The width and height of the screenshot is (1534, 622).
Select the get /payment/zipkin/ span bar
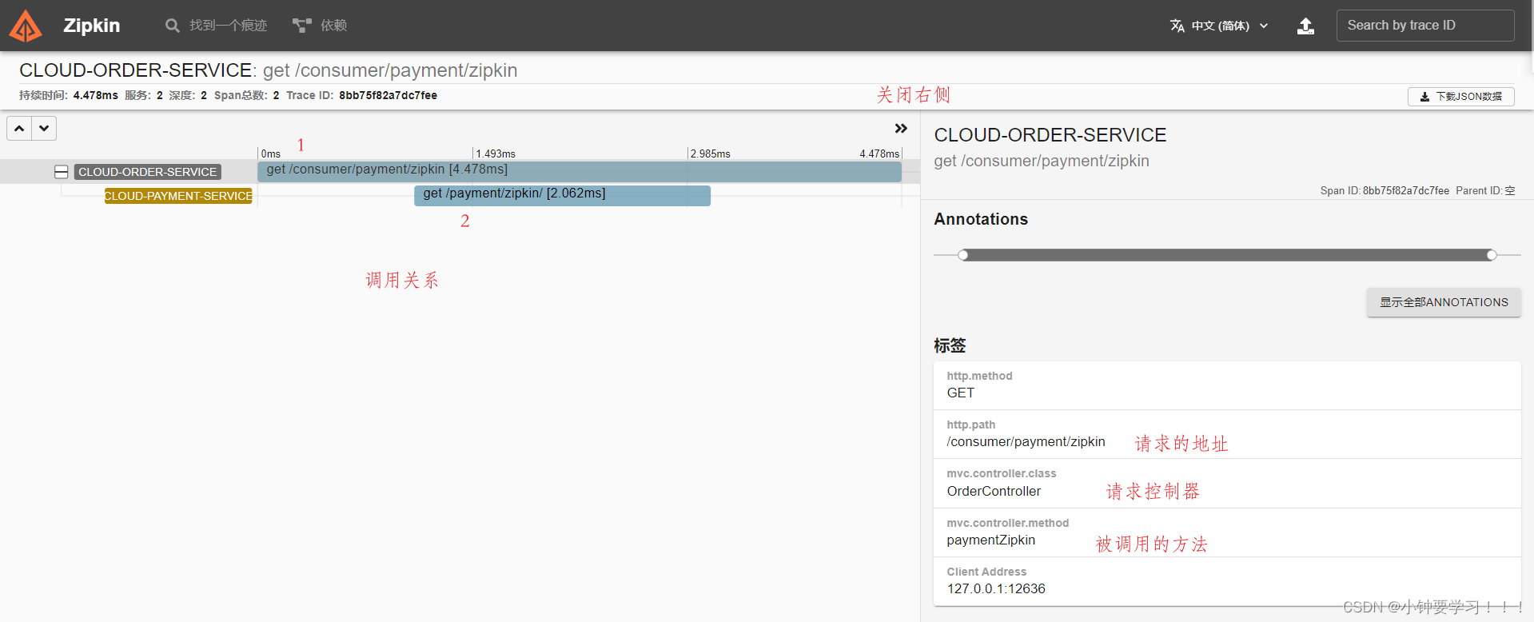pyautogui.click(x=561, y=196)
